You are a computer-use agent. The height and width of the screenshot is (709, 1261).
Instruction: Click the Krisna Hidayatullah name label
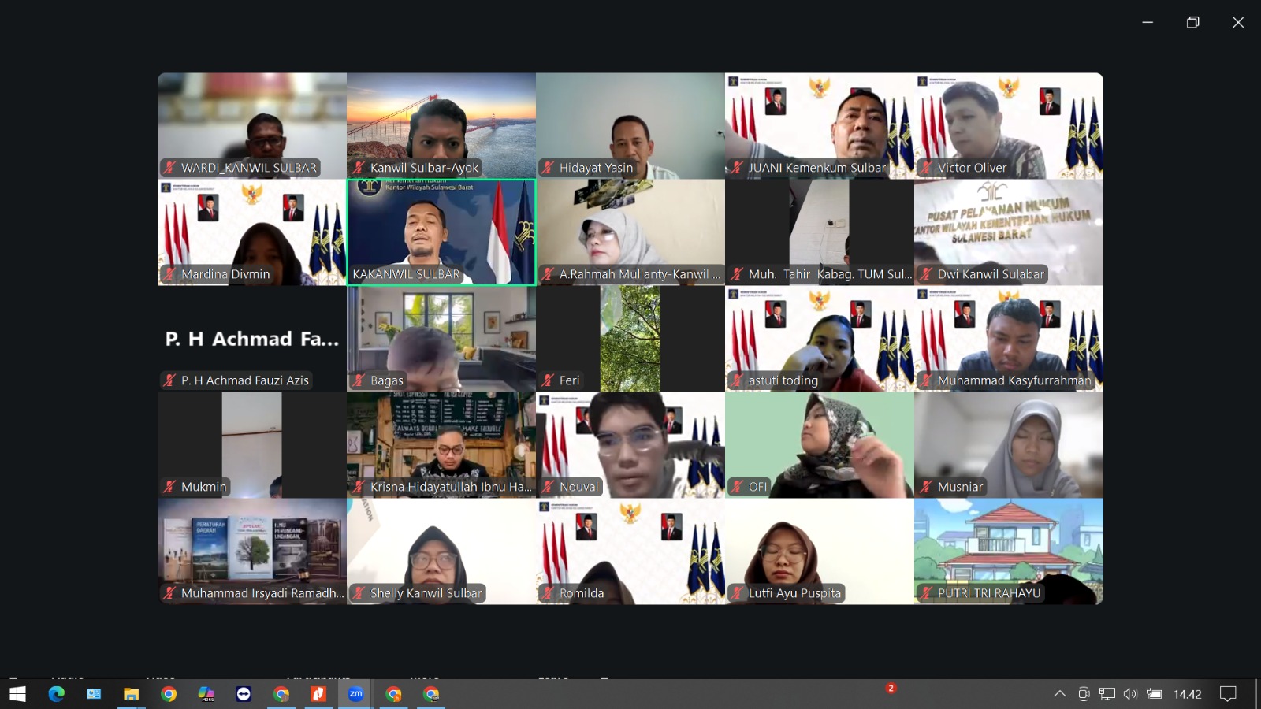tap(450, 487)
